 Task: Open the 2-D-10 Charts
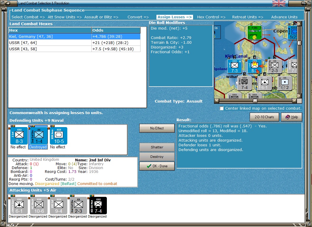pos(264,117)
